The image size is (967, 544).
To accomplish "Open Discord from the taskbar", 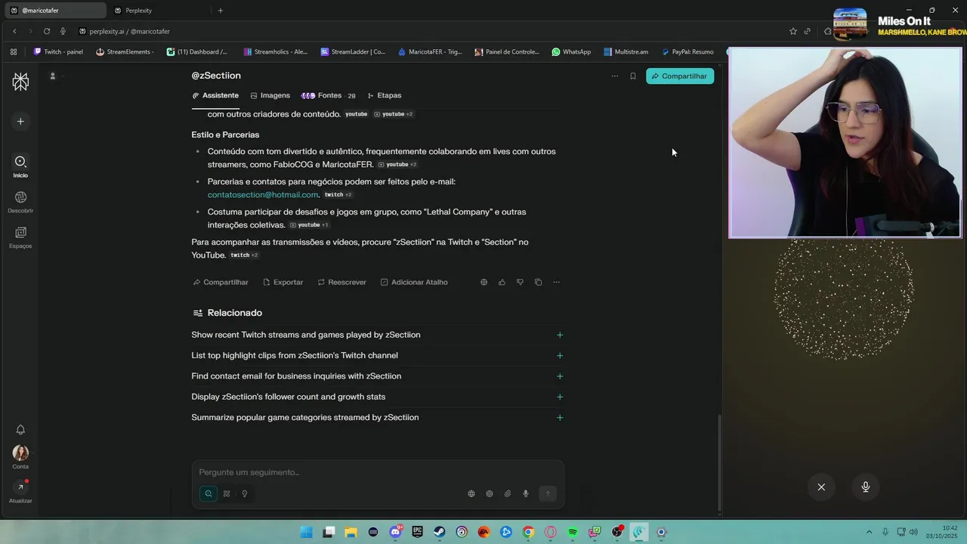I will click(x=395, y=533).
